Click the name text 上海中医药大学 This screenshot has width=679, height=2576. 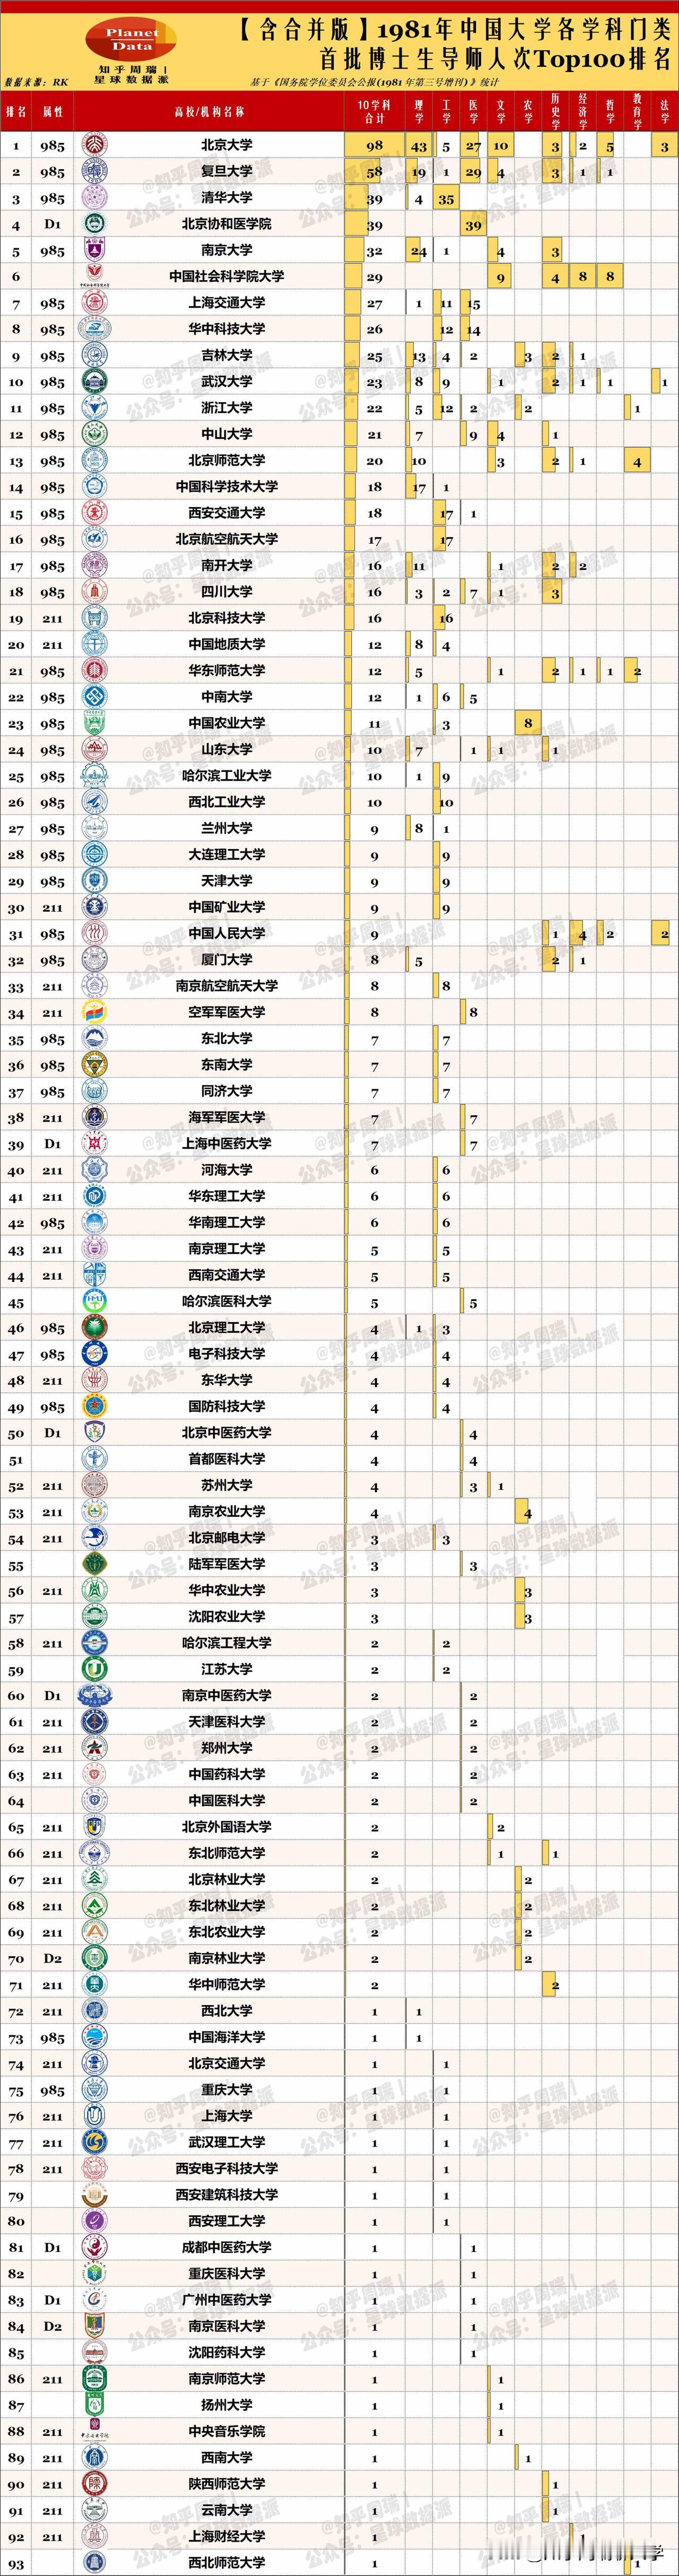tap(227, 1144)
